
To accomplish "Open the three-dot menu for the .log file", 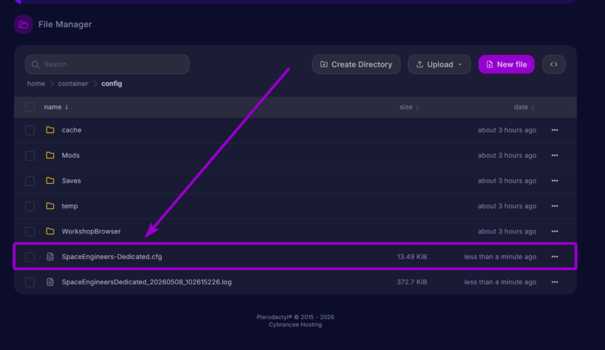I will (x=554, y=282).
